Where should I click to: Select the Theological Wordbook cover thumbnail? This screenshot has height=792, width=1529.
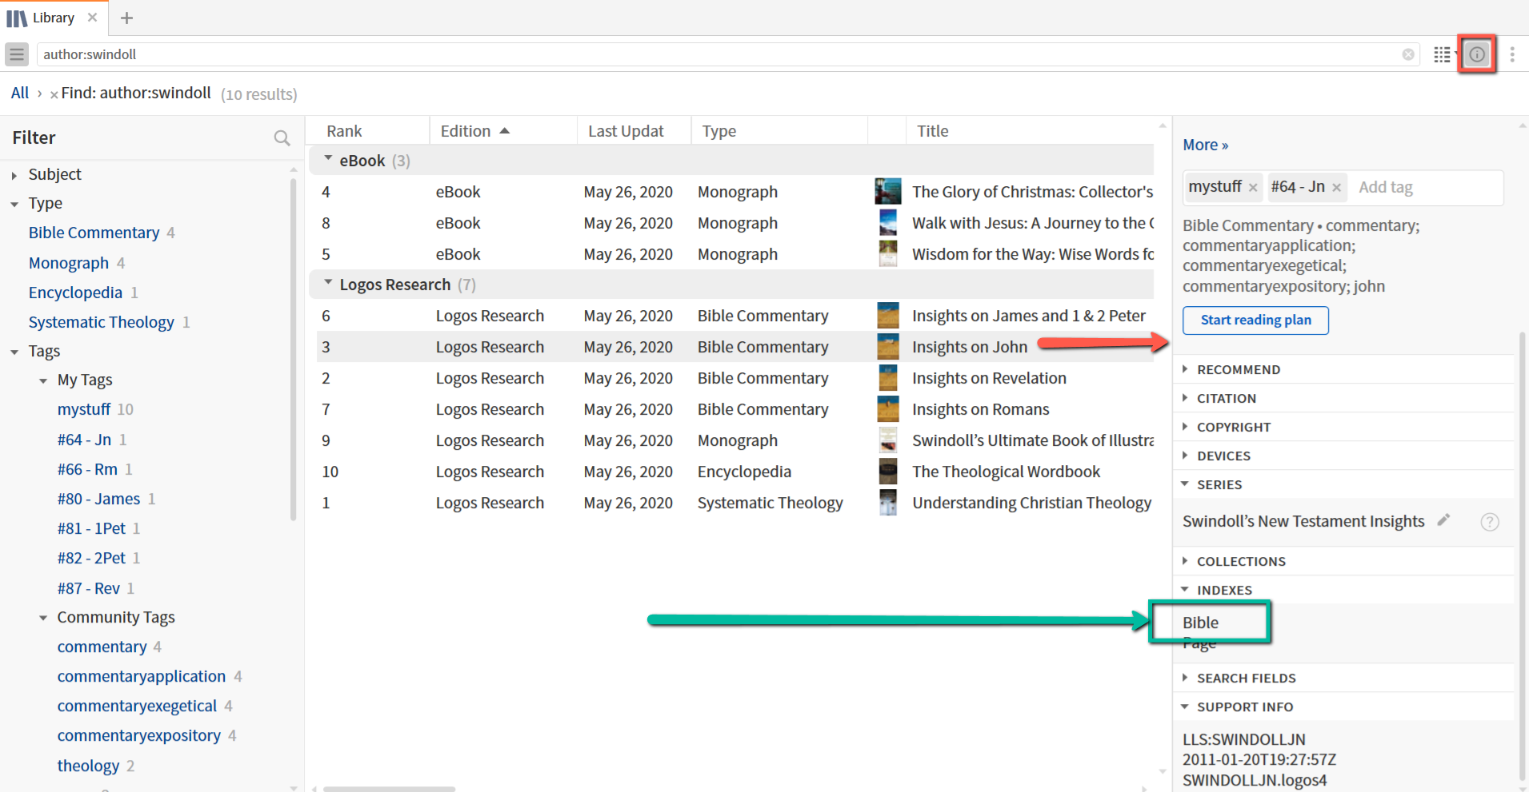point(888,472)
